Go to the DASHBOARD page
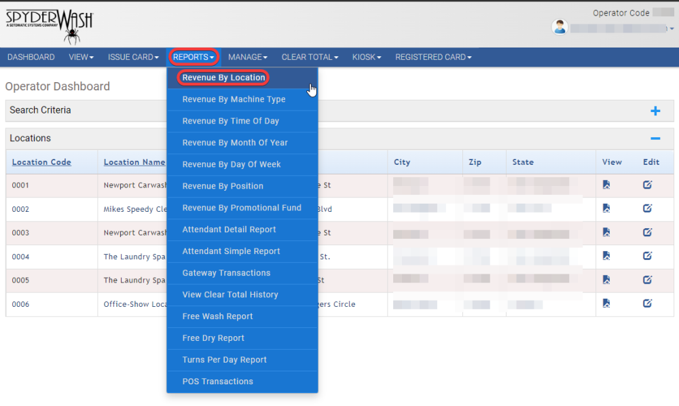679x406 pixels. point(31,57)
